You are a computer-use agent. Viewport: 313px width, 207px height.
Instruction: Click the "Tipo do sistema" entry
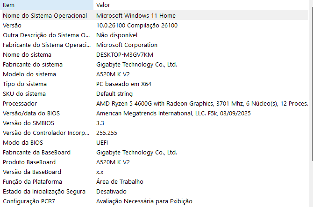(25, 84)
